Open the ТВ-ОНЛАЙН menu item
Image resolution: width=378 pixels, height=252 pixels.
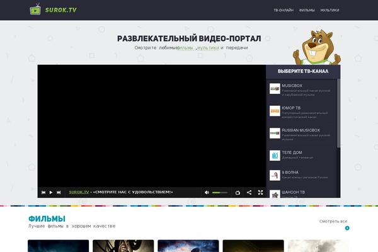tap(283, 10)
